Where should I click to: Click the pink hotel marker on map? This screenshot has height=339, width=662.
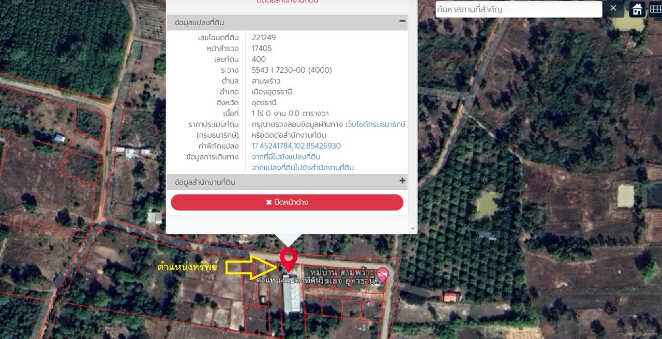382,275
